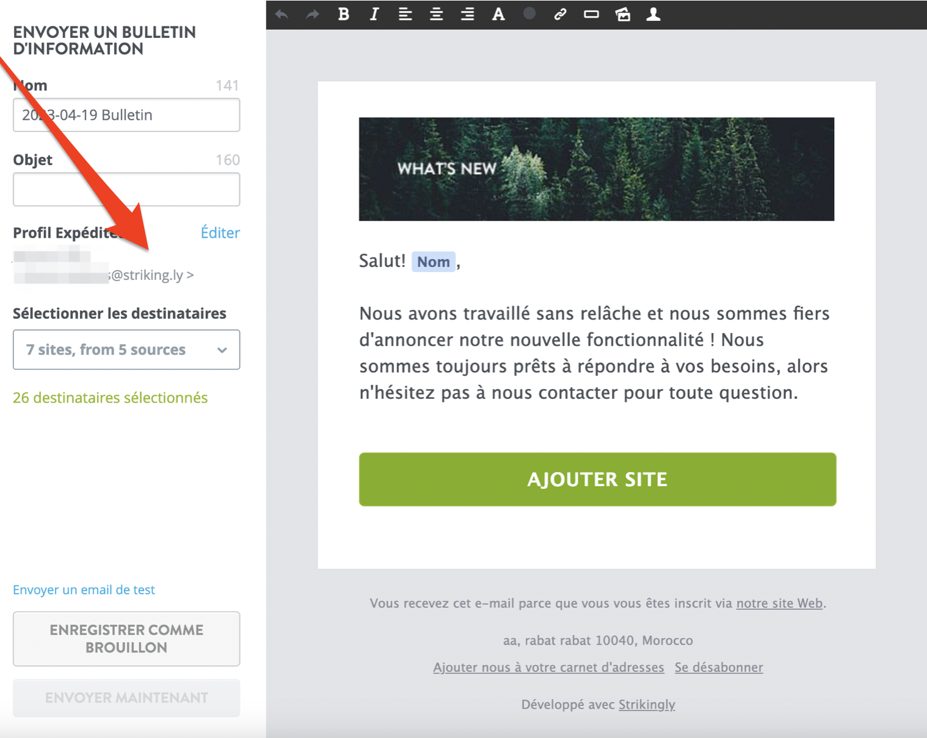The image size is (927, 738).
Task: Open the text color circle picker
Action: click(x=529, y=13)
